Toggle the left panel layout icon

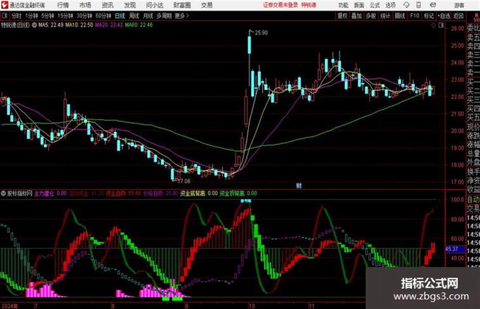(x=4, y=16)
